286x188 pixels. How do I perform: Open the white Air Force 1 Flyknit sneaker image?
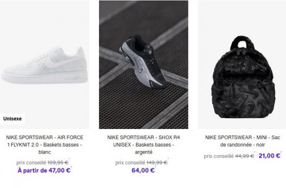tap(44, 65)
